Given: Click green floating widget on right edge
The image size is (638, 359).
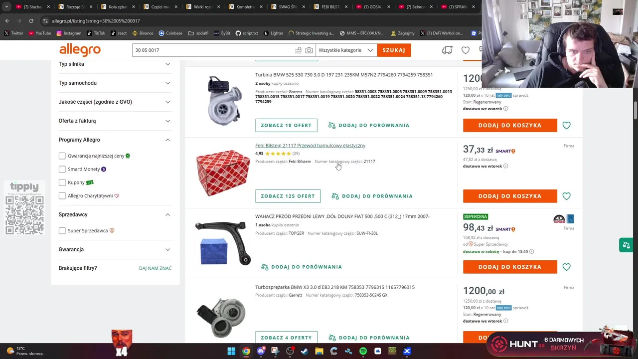Looking at the screenshot, I should [625, 245].
